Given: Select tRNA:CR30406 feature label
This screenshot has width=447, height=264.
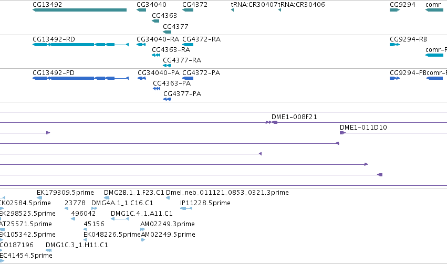Looking at the screenshot, I should pos(302,5).
